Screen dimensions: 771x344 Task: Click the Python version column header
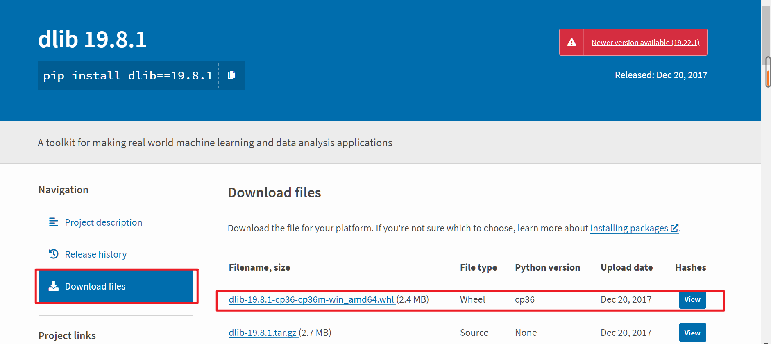pos(547,267)
